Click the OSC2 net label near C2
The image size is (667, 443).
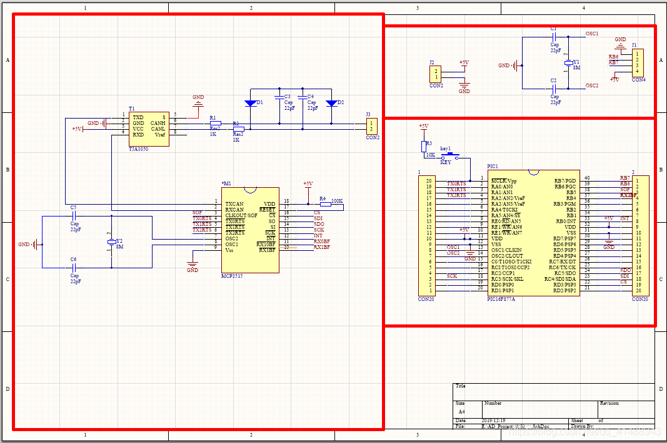pos(592,85)
